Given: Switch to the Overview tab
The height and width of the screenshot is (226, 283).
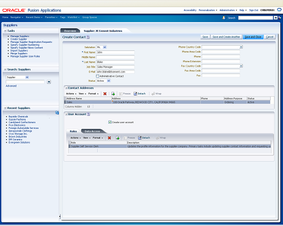Looking at the screenshot, I should [70, 31].
